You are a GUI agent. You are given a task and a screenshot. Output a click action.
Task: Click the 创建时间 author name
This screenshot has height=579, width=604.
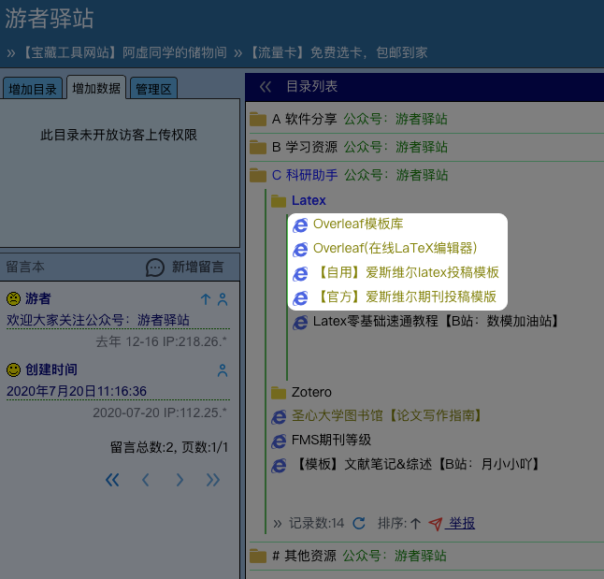[x=51, y=370]
